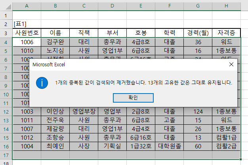Select the column A header
The image size is (248, 165).
27,6
